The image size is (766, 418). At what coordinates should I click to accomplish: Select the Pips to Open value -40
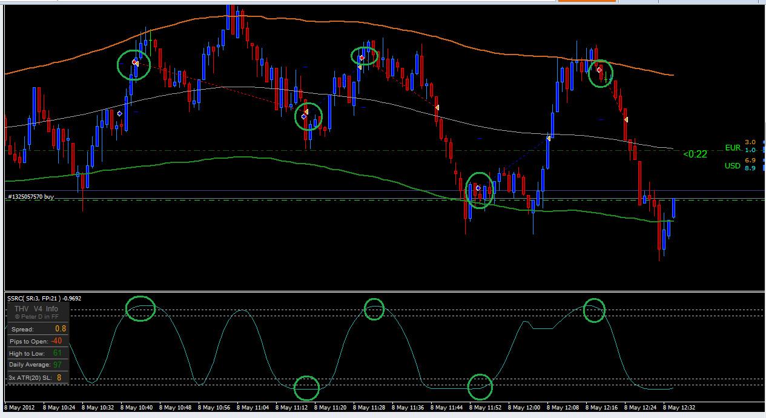pos(56,341)
